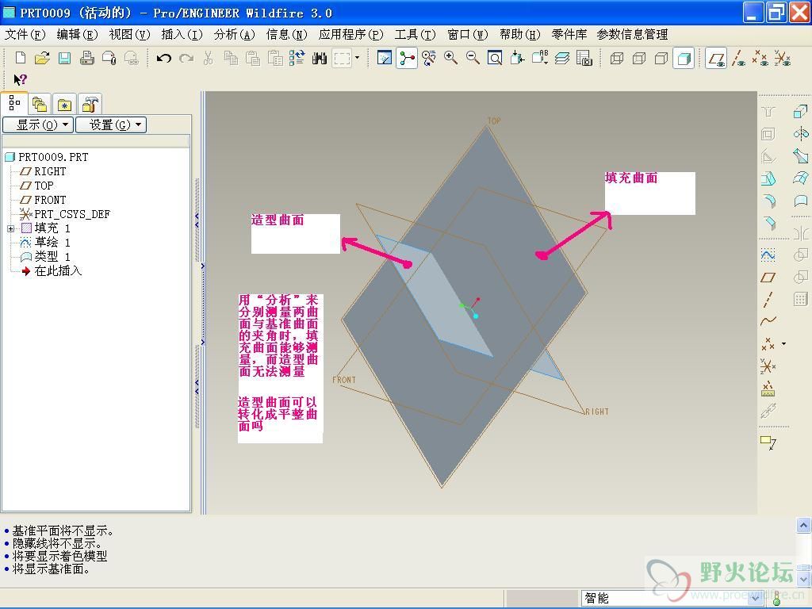The width and height of the screenshot is (812, 609).
Task: Click the Repaint screen icon
Action: pyautogui.click(x=385, y=58)
